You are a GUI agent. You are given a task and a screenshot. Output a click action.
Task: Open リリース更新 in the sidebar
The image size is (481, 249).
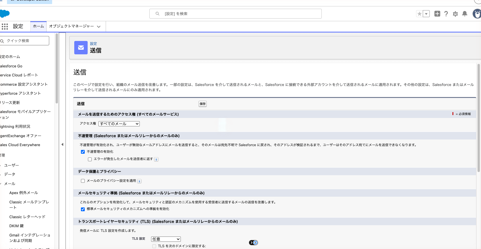coord(10,103)
